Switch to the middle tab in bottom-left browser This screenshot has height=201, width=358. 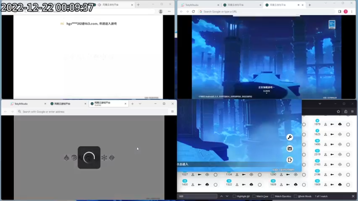click(x=68, y=104)
